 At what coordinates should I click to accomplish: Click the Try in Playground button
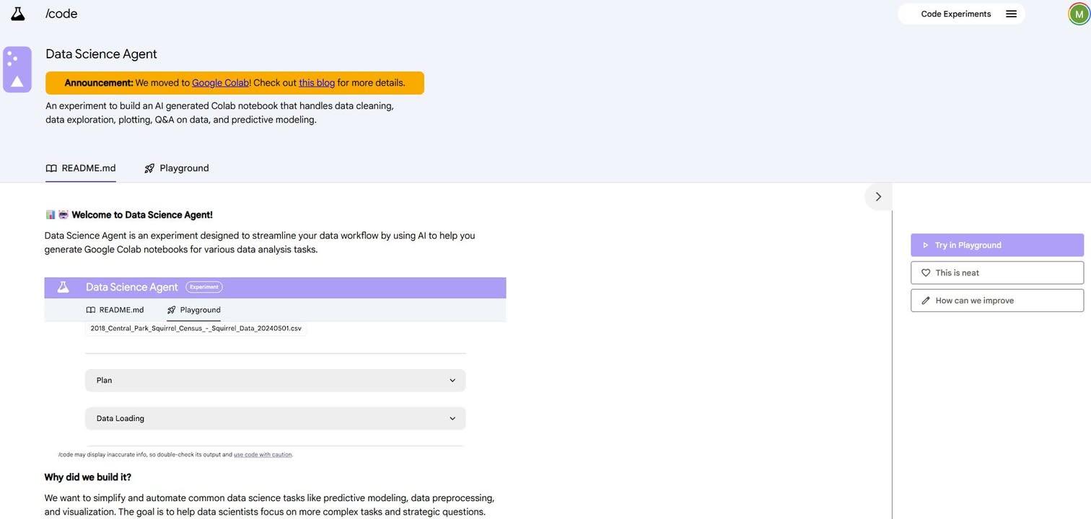coord(997,245)
